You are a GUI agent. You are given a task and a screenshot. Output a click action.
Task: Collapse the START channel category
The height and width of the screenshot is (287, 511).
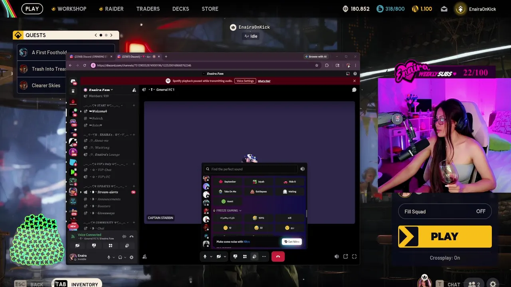[103, 106]
